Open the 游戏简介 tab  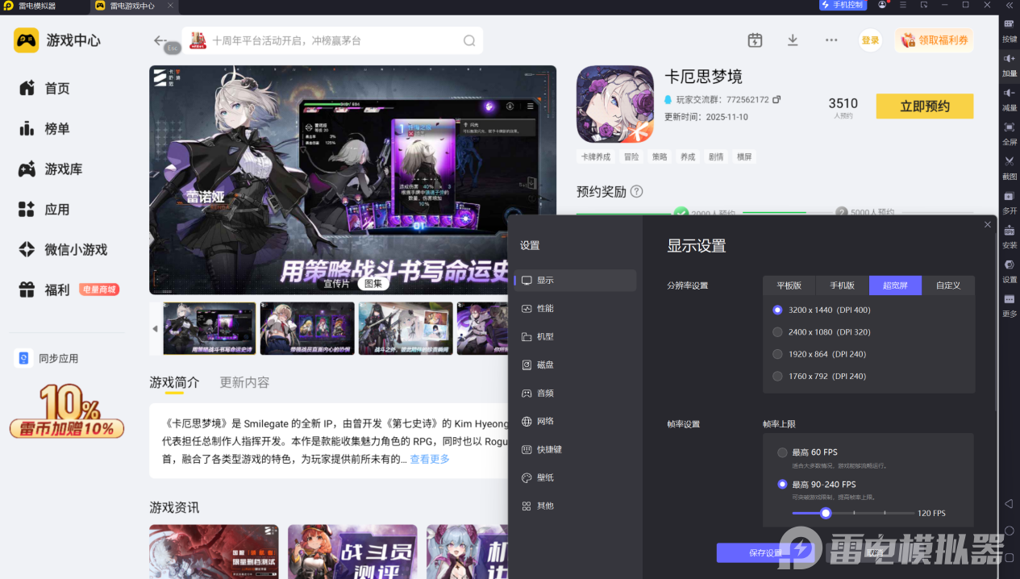pos(174,382)
